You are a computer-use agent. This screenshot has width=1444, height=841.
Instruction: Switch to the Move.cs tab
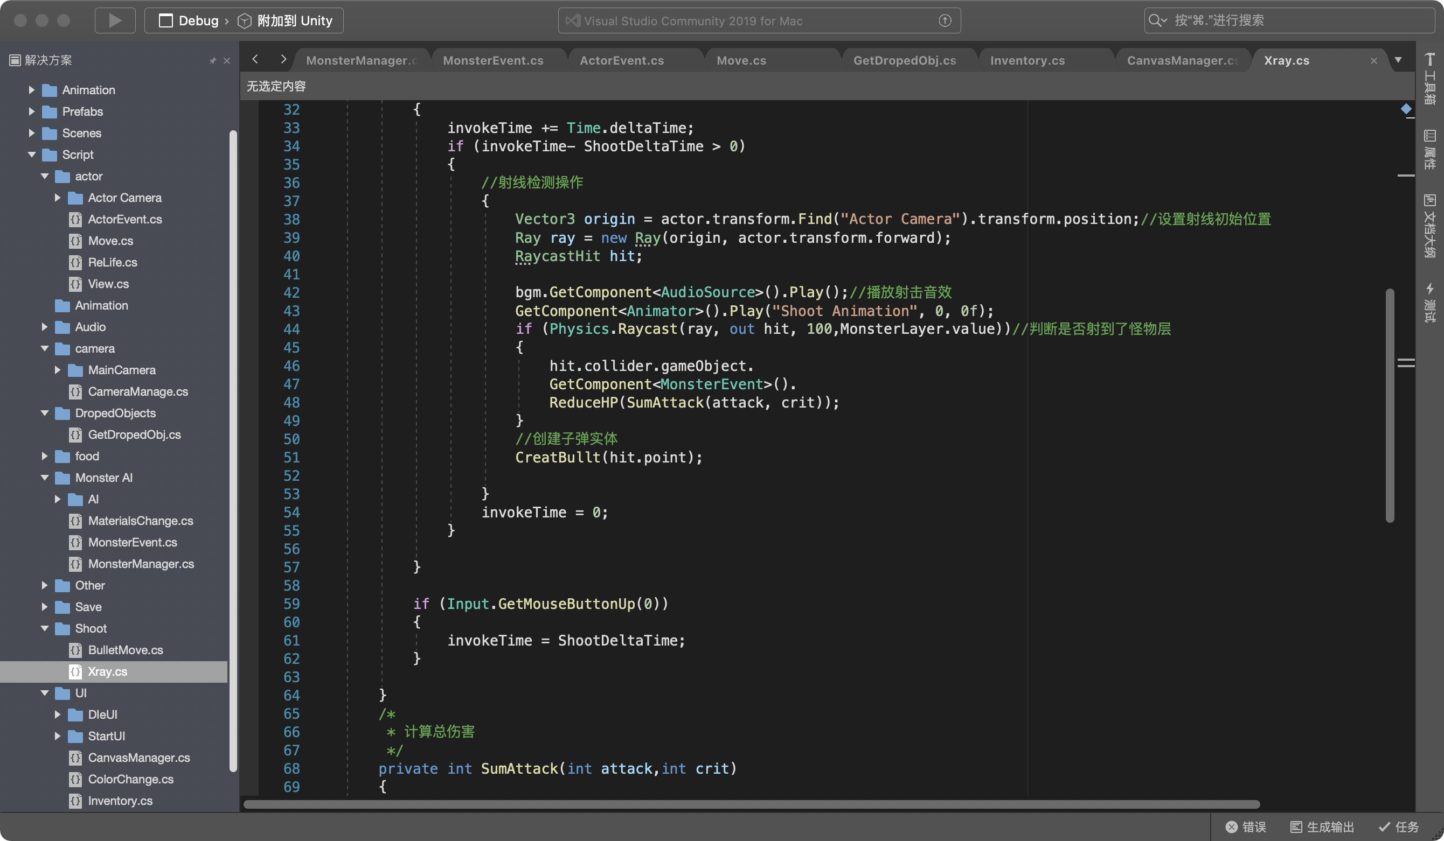741,61
